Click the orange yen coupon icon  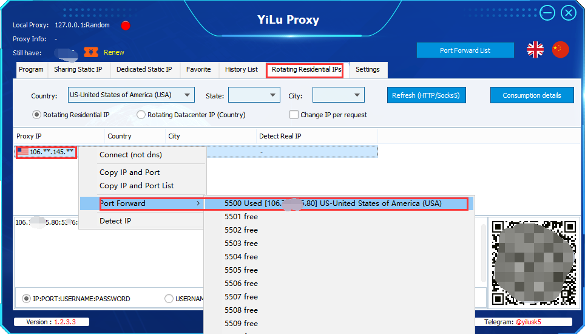click(90, 52)
